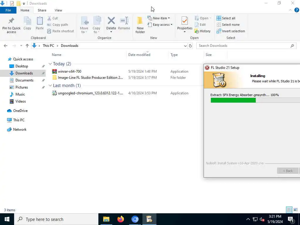Viewport: 300px width, 225px height.
Task: Select Documents in the navigation pane
Action: [24, 80]
